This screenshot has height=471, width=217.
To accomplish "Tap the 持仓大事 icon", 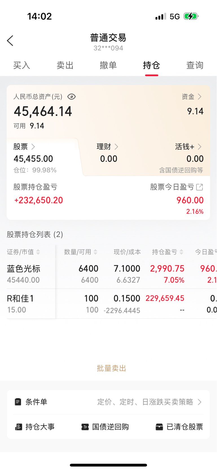I will [18, 427].
